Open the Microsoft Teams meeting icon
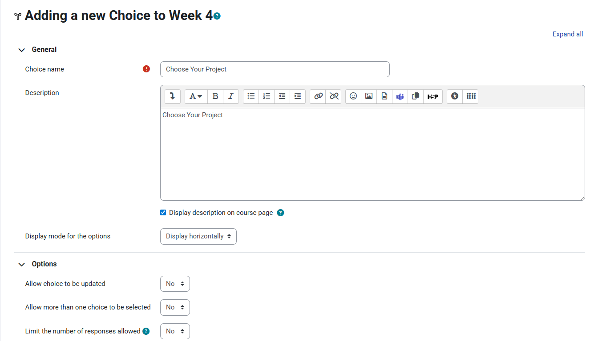The width and height of the screenshot is (598, 341). click(400, 96)
